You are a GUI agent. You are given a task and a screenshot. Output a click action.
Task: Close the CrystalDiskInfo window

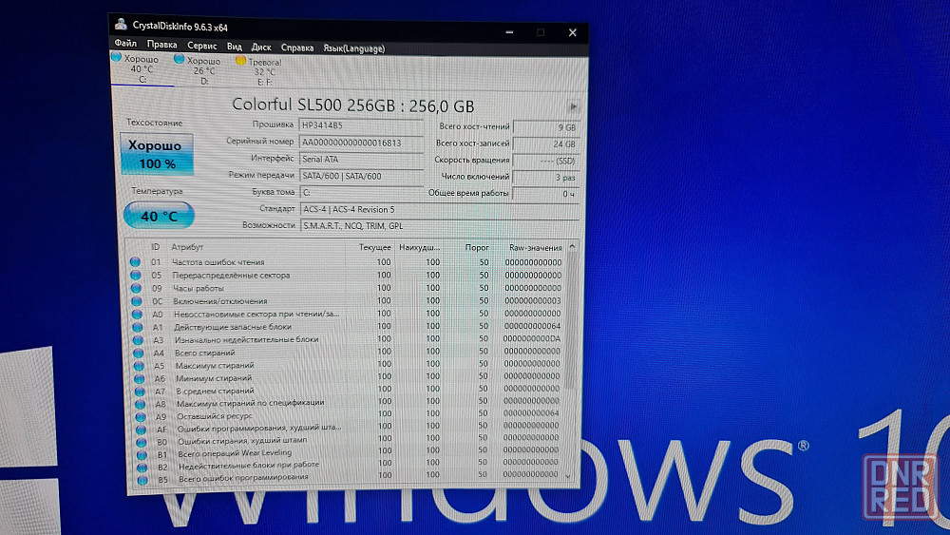click(573, 32)
